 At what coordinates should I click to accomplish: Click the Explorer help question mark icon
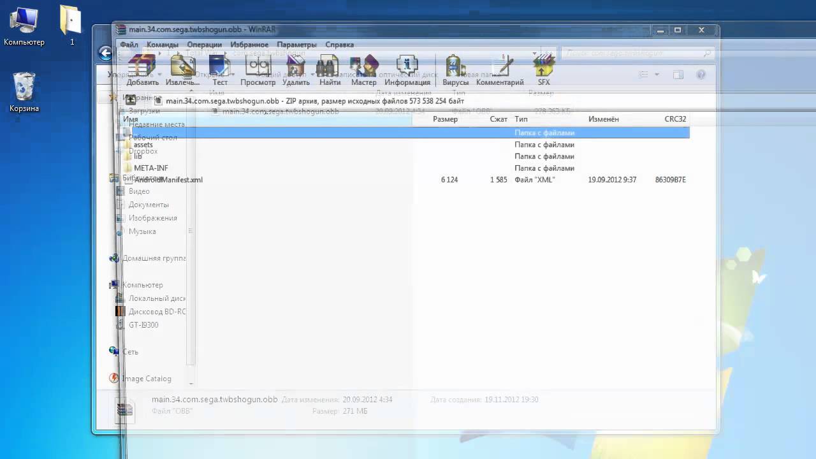point(701,75)
